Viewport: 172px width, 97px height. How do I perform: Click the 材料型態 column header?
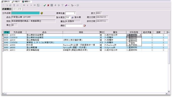pos(134,32)
